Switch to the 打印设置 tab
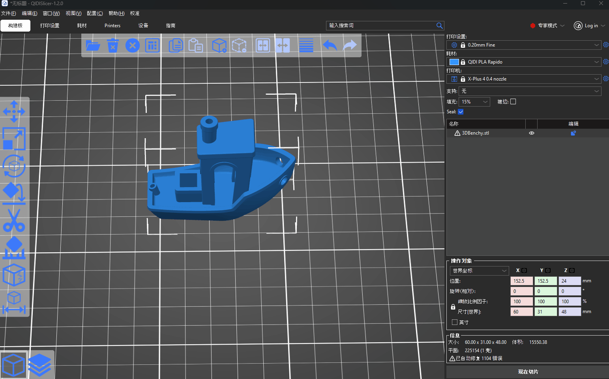609x379 pixels. pyautogui.click(x=50, y=26)
